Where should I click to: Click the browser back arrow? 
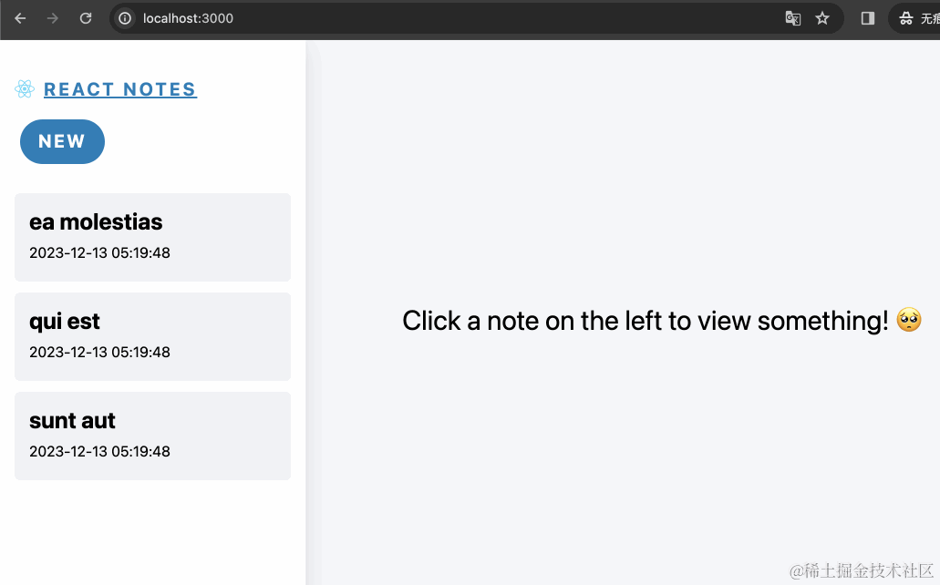click(x=20, y=18)
